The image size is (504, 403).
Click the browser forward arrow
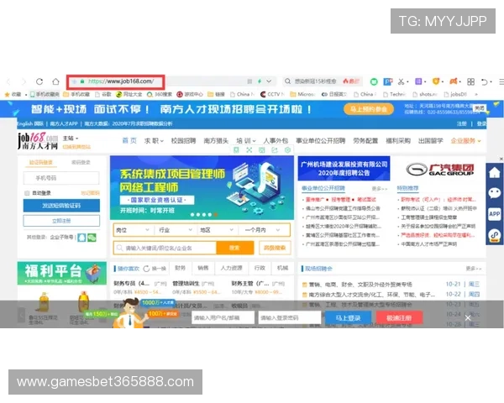pos(24,81)
